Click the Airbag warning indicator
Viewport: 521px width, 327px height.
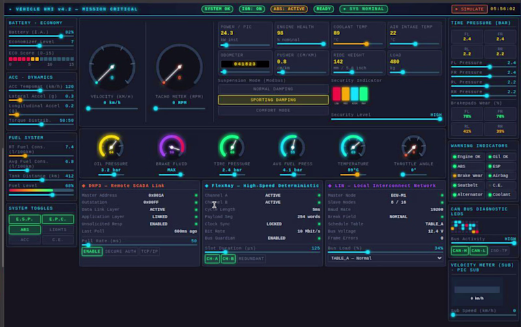(x=501, y=175)
